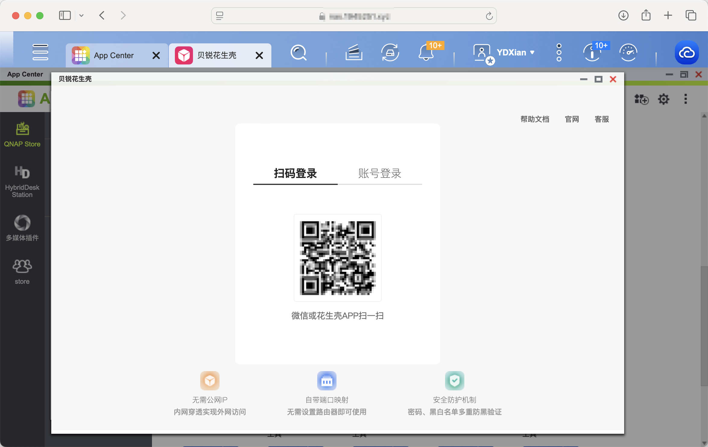The width and height of the screenshot is (708, 447).
Task: Close the 贝锐花生壳 window
Action: pos(613,79)
